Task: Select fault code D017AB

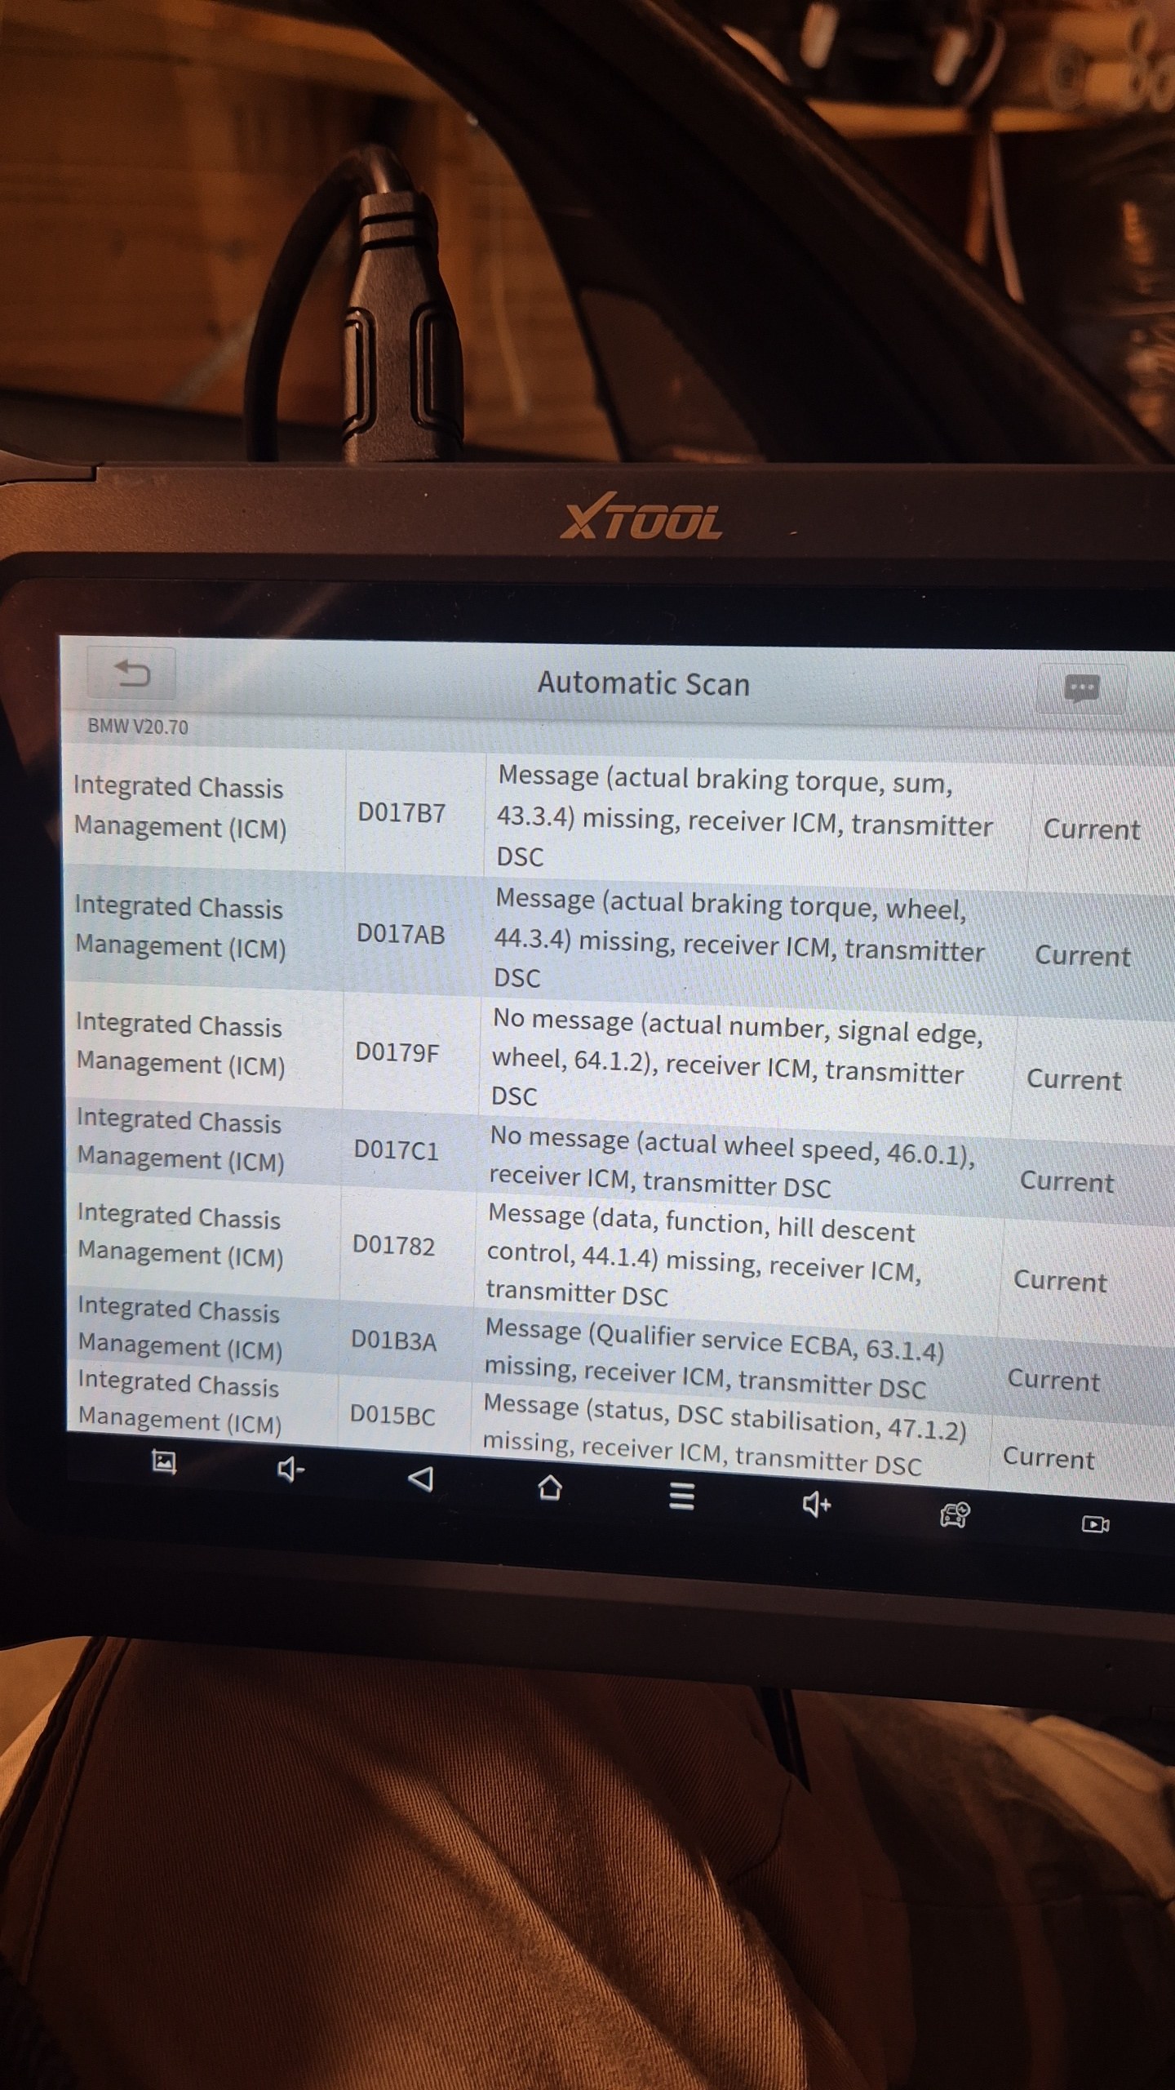Action: tap(400, 934)
